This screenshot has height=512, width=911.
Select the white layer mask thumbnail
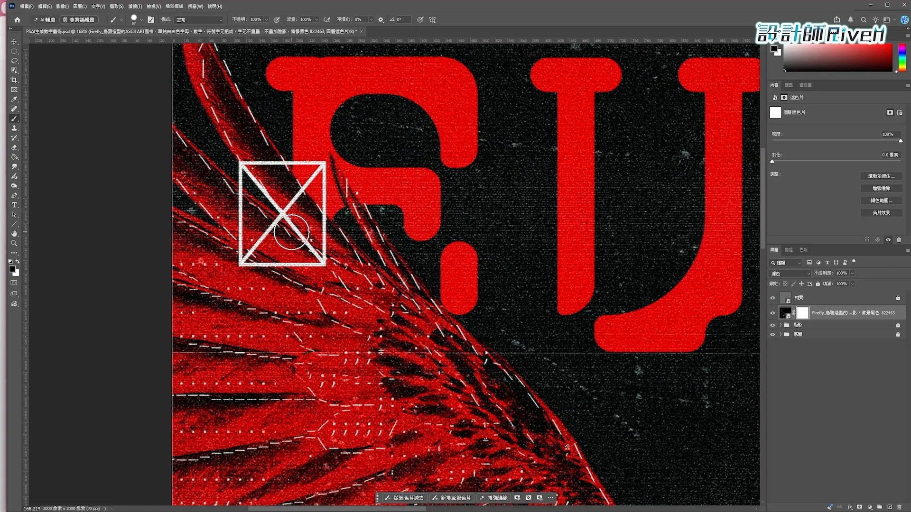click(802, 313)
